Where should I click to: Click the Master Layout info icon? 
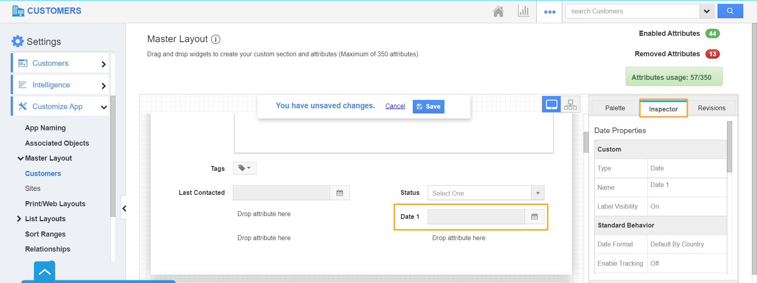click(x=216, y=39)
